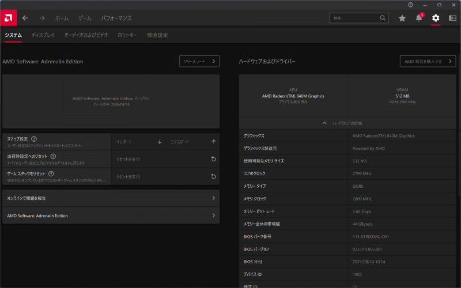
Task: Click リセットを実行 for game stats
Action: tap(165, 176)
